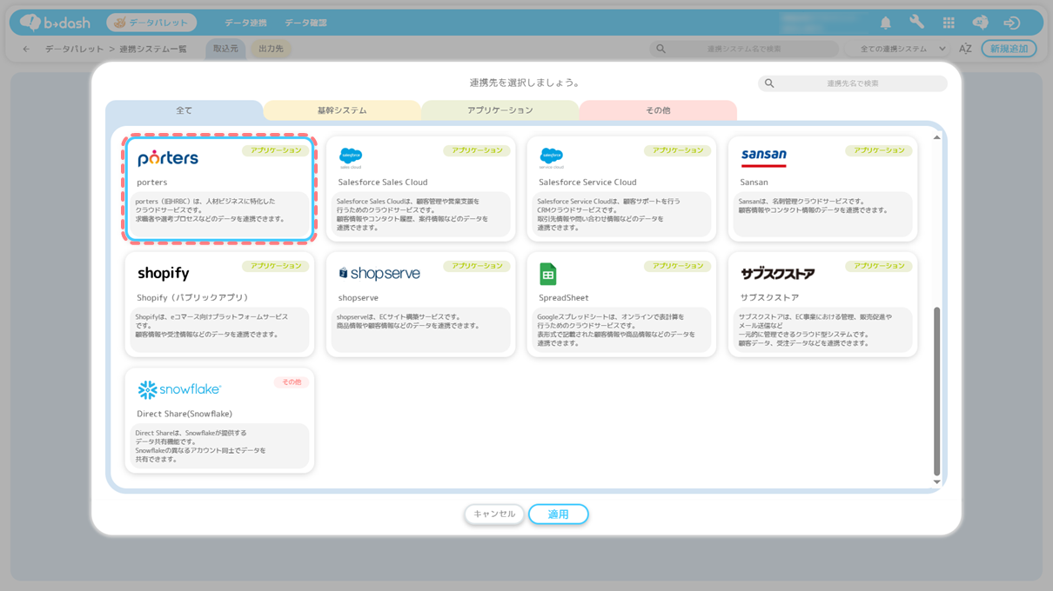Click the Salesforce Service Cloud title text
This screenshot has width=1053, height=591.
(587, 183)
